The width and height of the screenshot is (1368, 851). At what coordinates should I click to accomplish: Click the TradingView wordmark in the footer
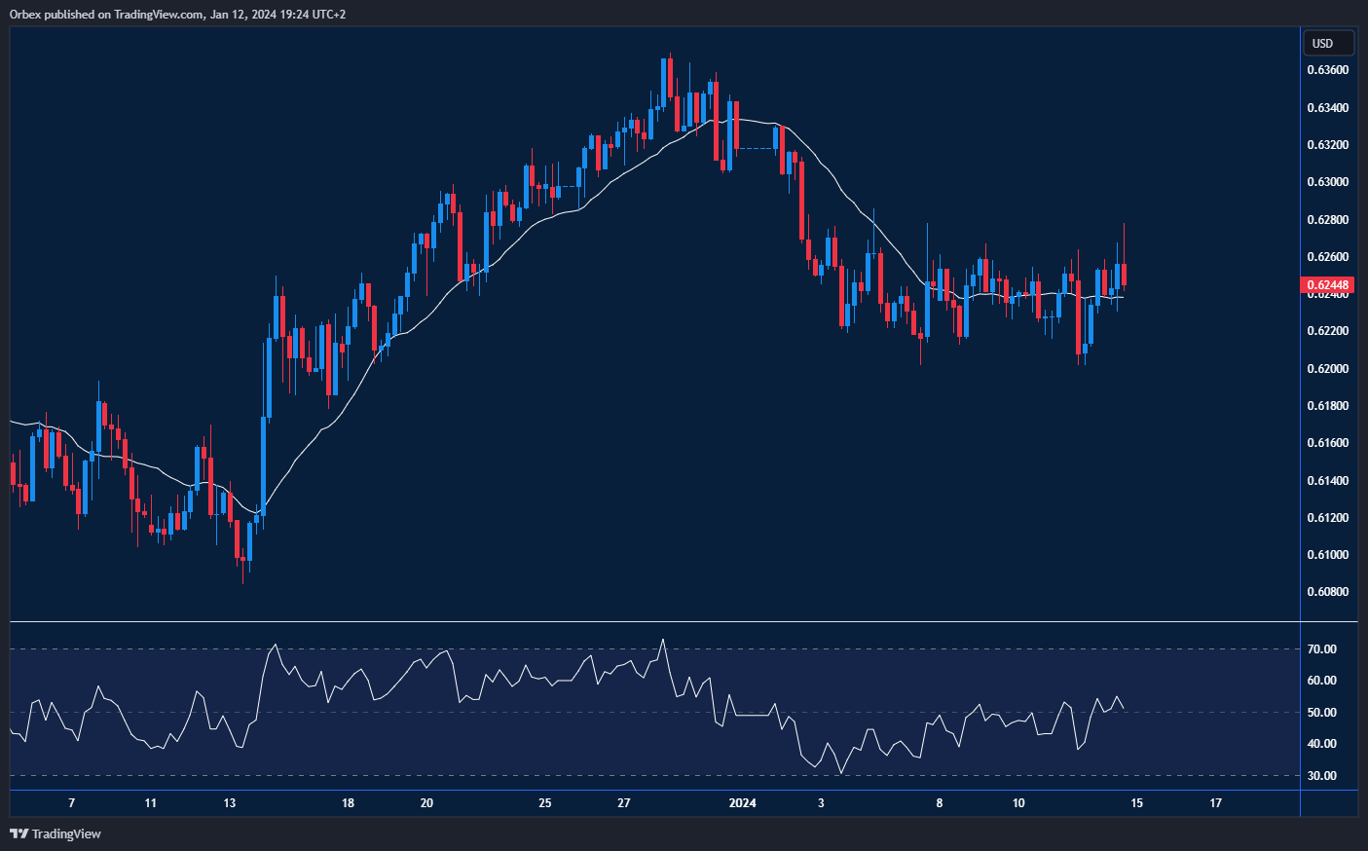pos(64,833)
